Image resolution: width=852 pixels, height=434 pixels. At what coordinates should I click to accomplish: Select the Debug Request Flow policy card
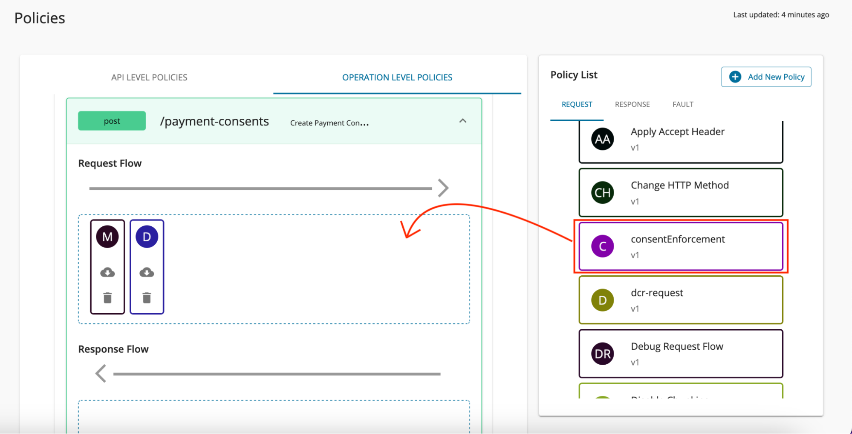681,353
